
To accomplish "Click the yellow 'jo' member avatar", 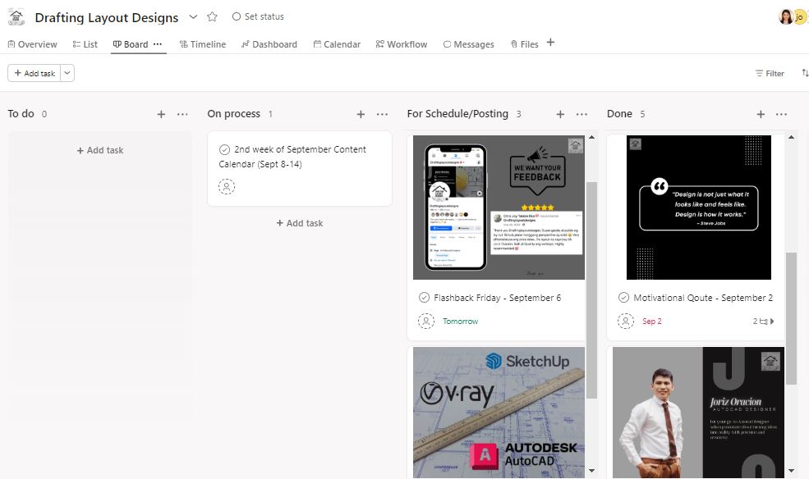I will [x=799, y=17].
